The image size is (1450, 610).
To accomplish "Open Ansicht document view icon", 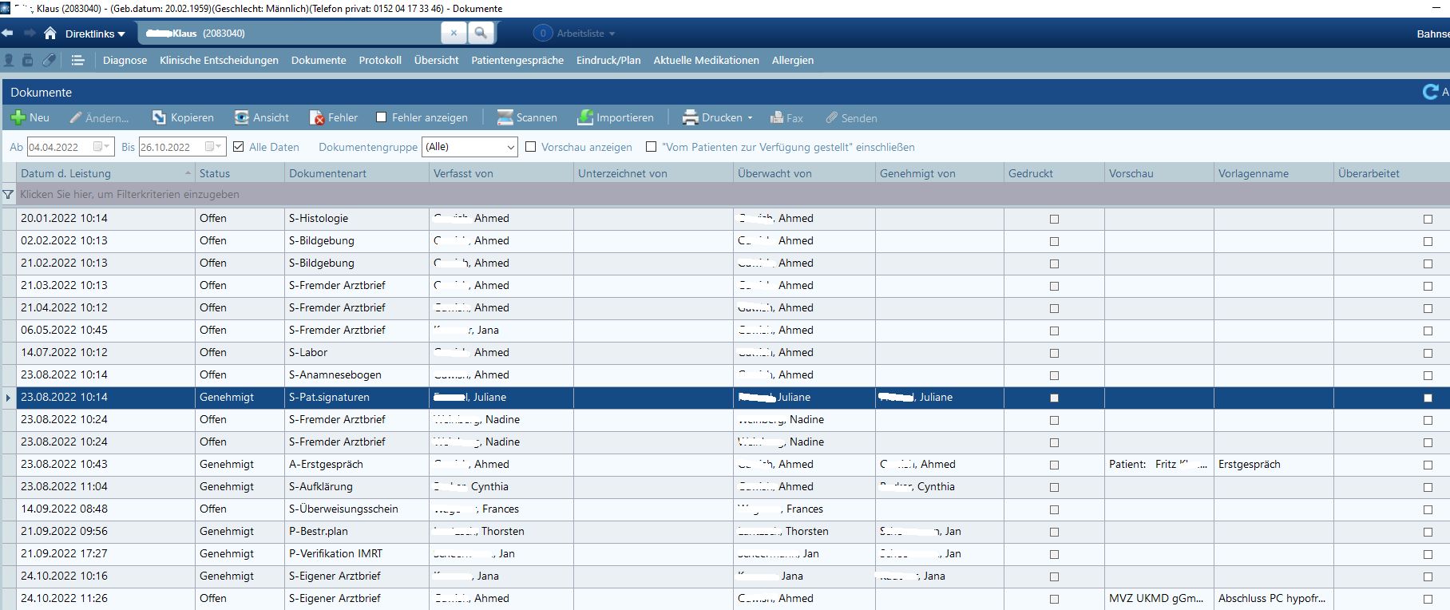I will tap(241, 117).
